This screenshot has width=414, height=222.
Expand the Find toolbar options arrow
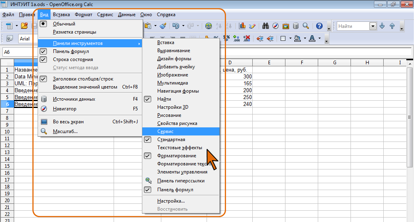(x=401, y=27)
